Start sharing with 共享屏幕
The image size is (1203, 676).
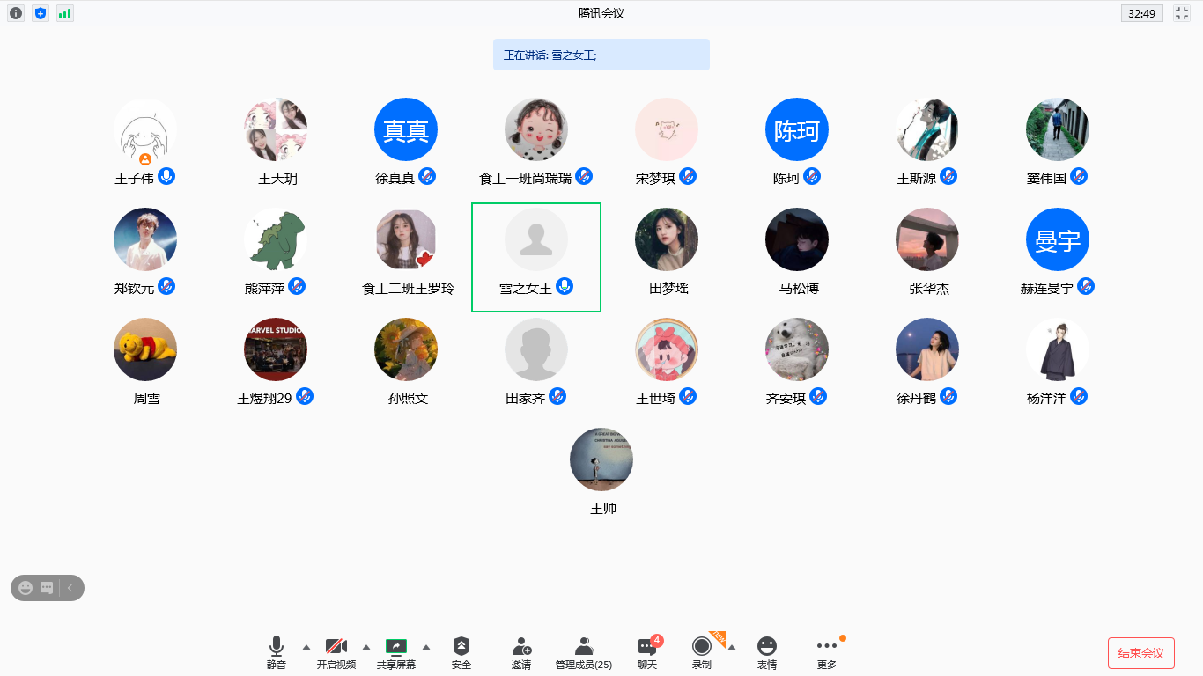click(x=396, y=652)
